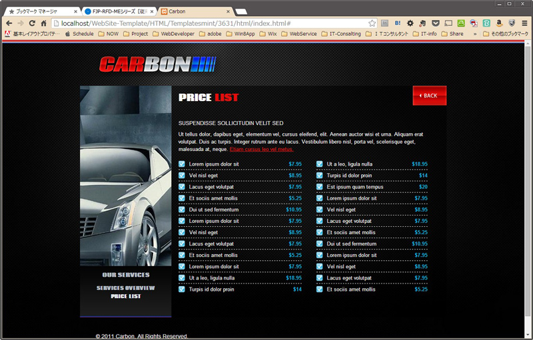Expand the bookmarks overflow chevron
The image size is (533, 340).
click(x=475, y=34)
